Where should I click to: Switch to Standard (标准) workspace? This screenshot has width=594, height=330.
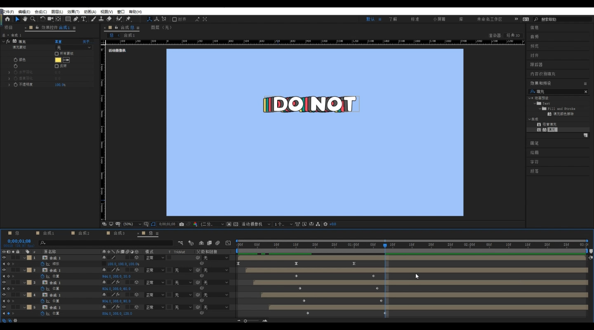coord(415,19)
